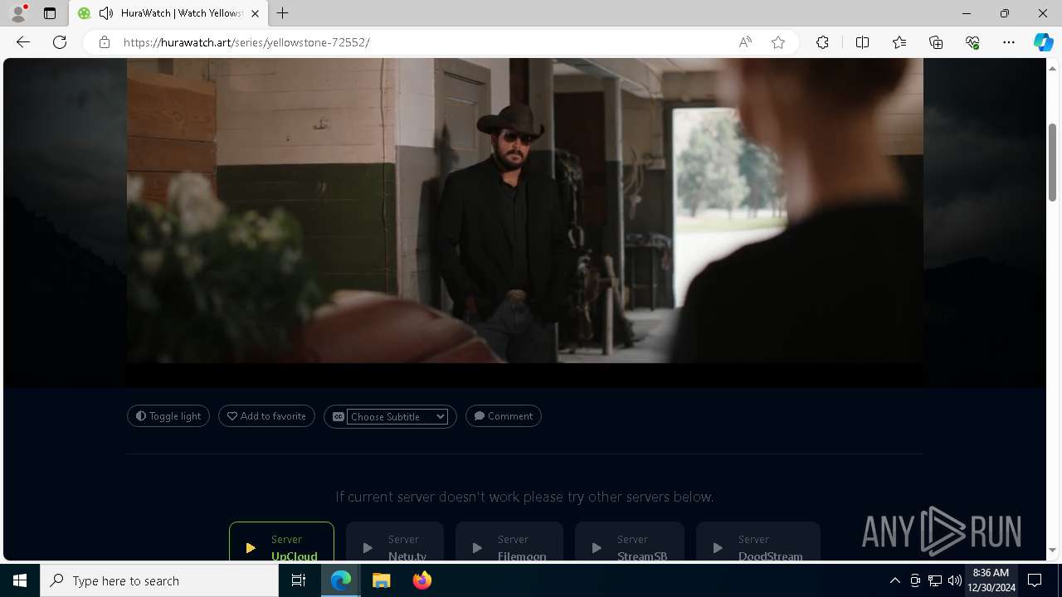Refresh the current page

(60, 42)
